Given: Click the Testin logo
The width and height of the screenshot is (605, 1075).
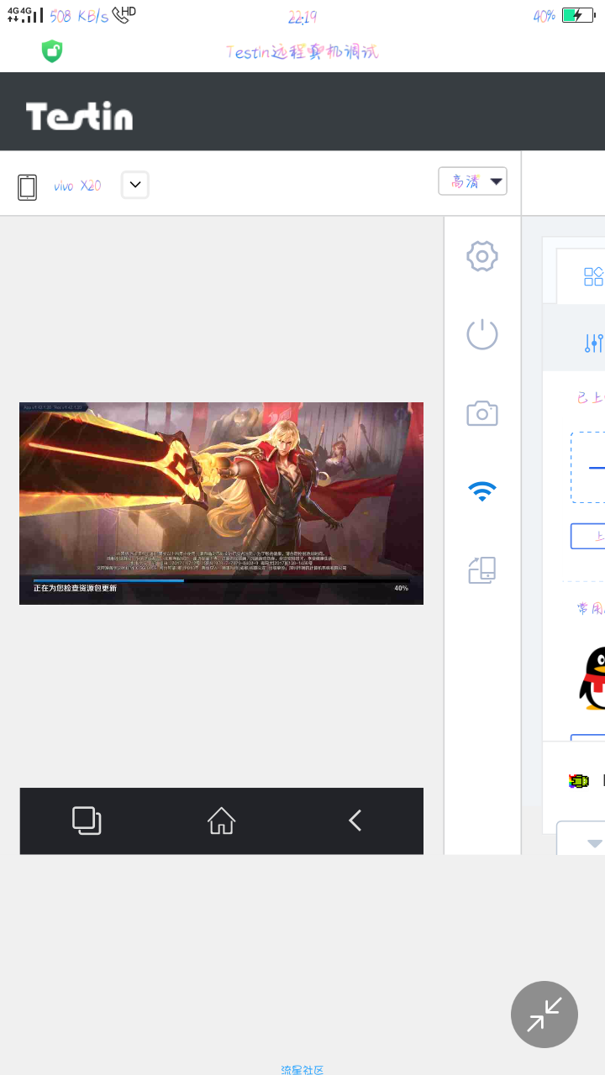Looking at the screenshot, I should pos(79,115).
